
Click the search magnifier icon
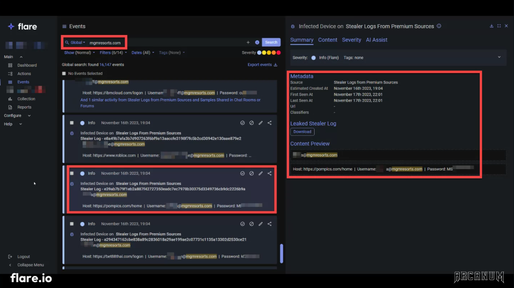[67, 43]
